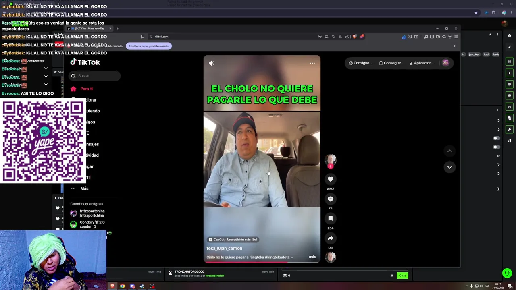The image size is (516, 290).
Task: Open the Brave browser taskbar icon
Action: [112, 286]
